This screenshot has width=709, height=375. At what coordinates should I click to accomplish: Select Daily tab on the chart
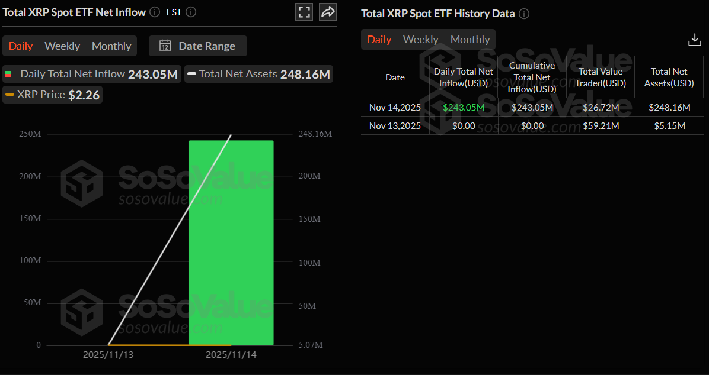21,46
